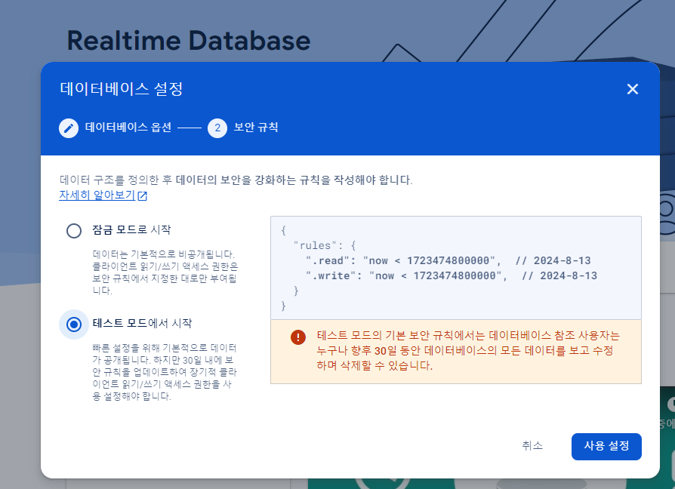The height and width of the screenshot is (489, 675).
Task: Click the step 2 circle for 보안 규칙
Action: pos(217,128)
